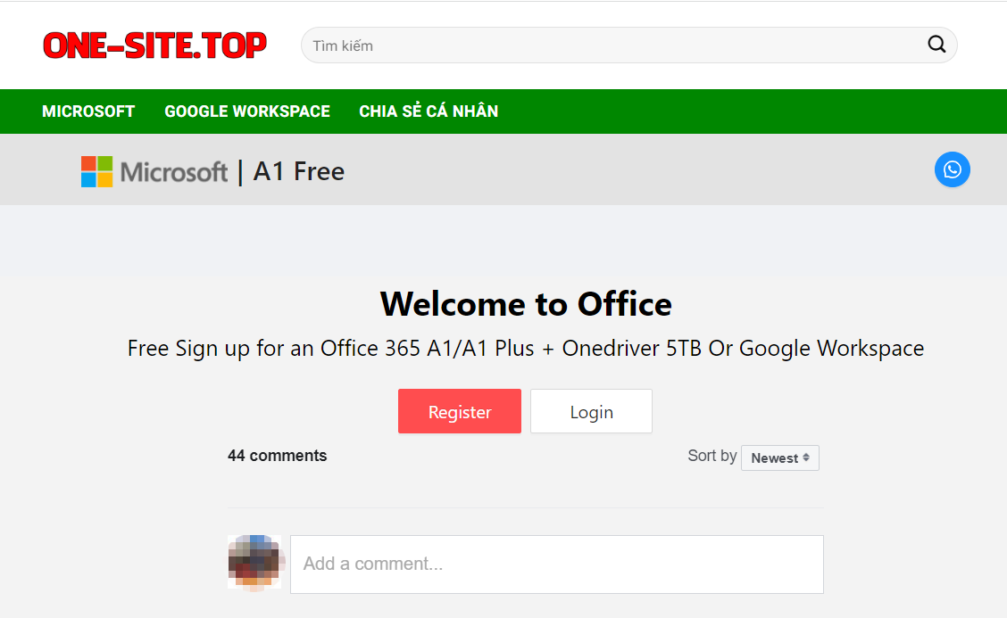Click the Microsoft four-square logo
The width and height of the screenshot is (1007, 618).
click(x=97, y=171)
